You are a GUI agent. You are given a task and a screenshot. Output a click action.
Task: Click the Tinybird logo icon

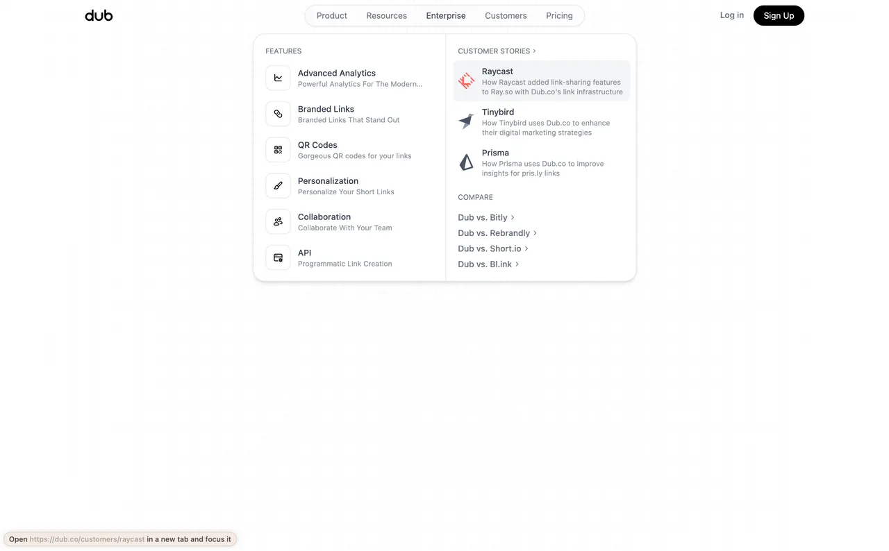467,121
